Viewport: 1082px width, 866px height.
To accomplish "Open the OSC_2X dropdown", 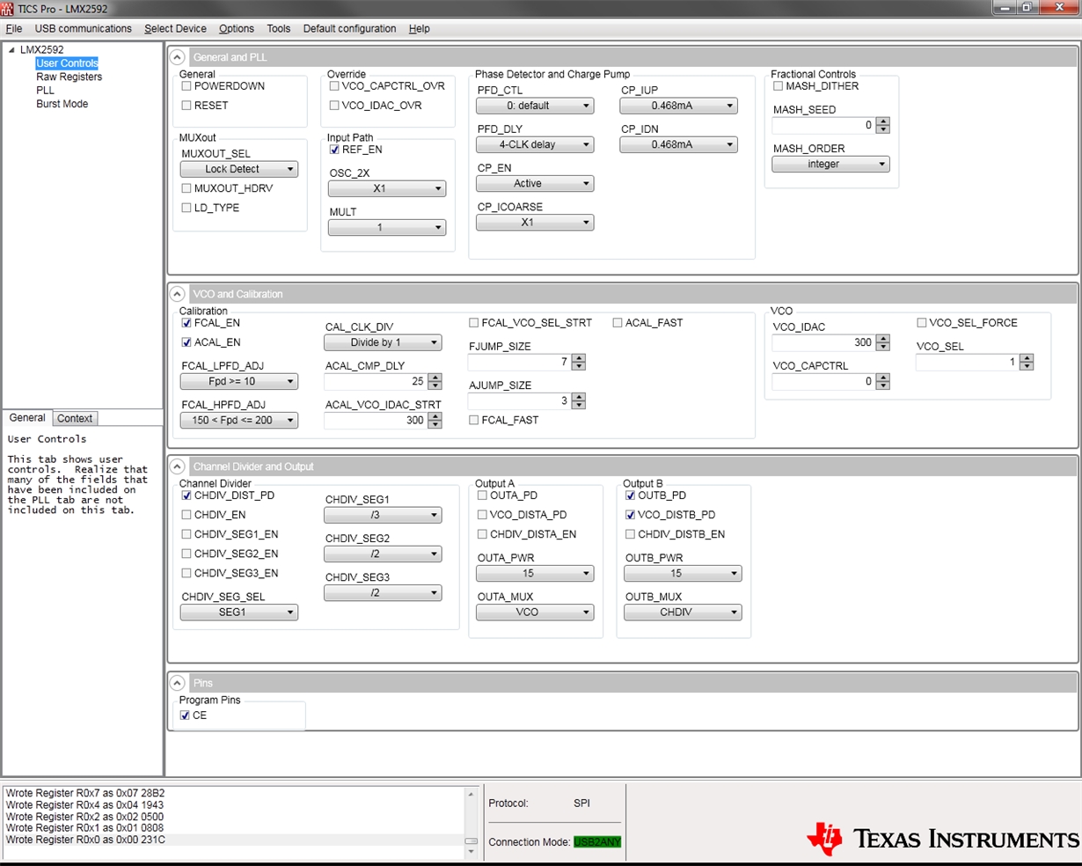I will pyautogui.click(x=387, y=188).
